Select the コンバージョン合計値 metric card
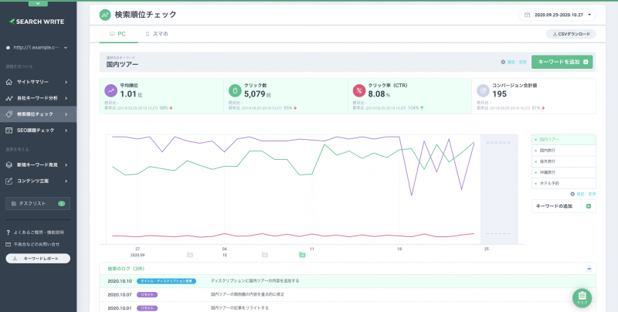Image resolution: width=618 pixels, height=312 pixels. pyautogui.click(x=534, y=96)
